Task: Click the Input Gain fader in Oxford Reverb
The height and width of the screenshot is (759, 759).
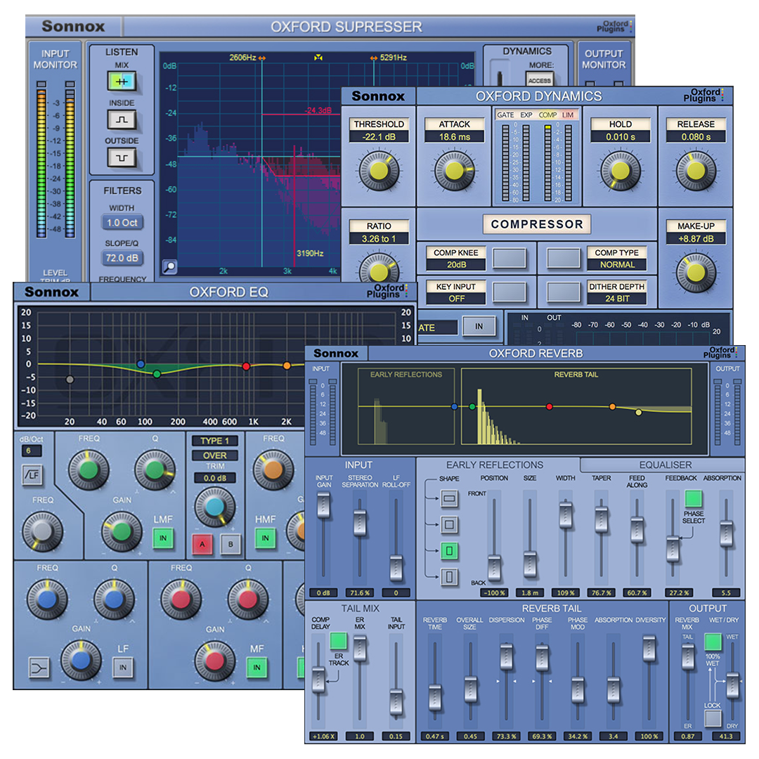Action: (x=324, y=505)
